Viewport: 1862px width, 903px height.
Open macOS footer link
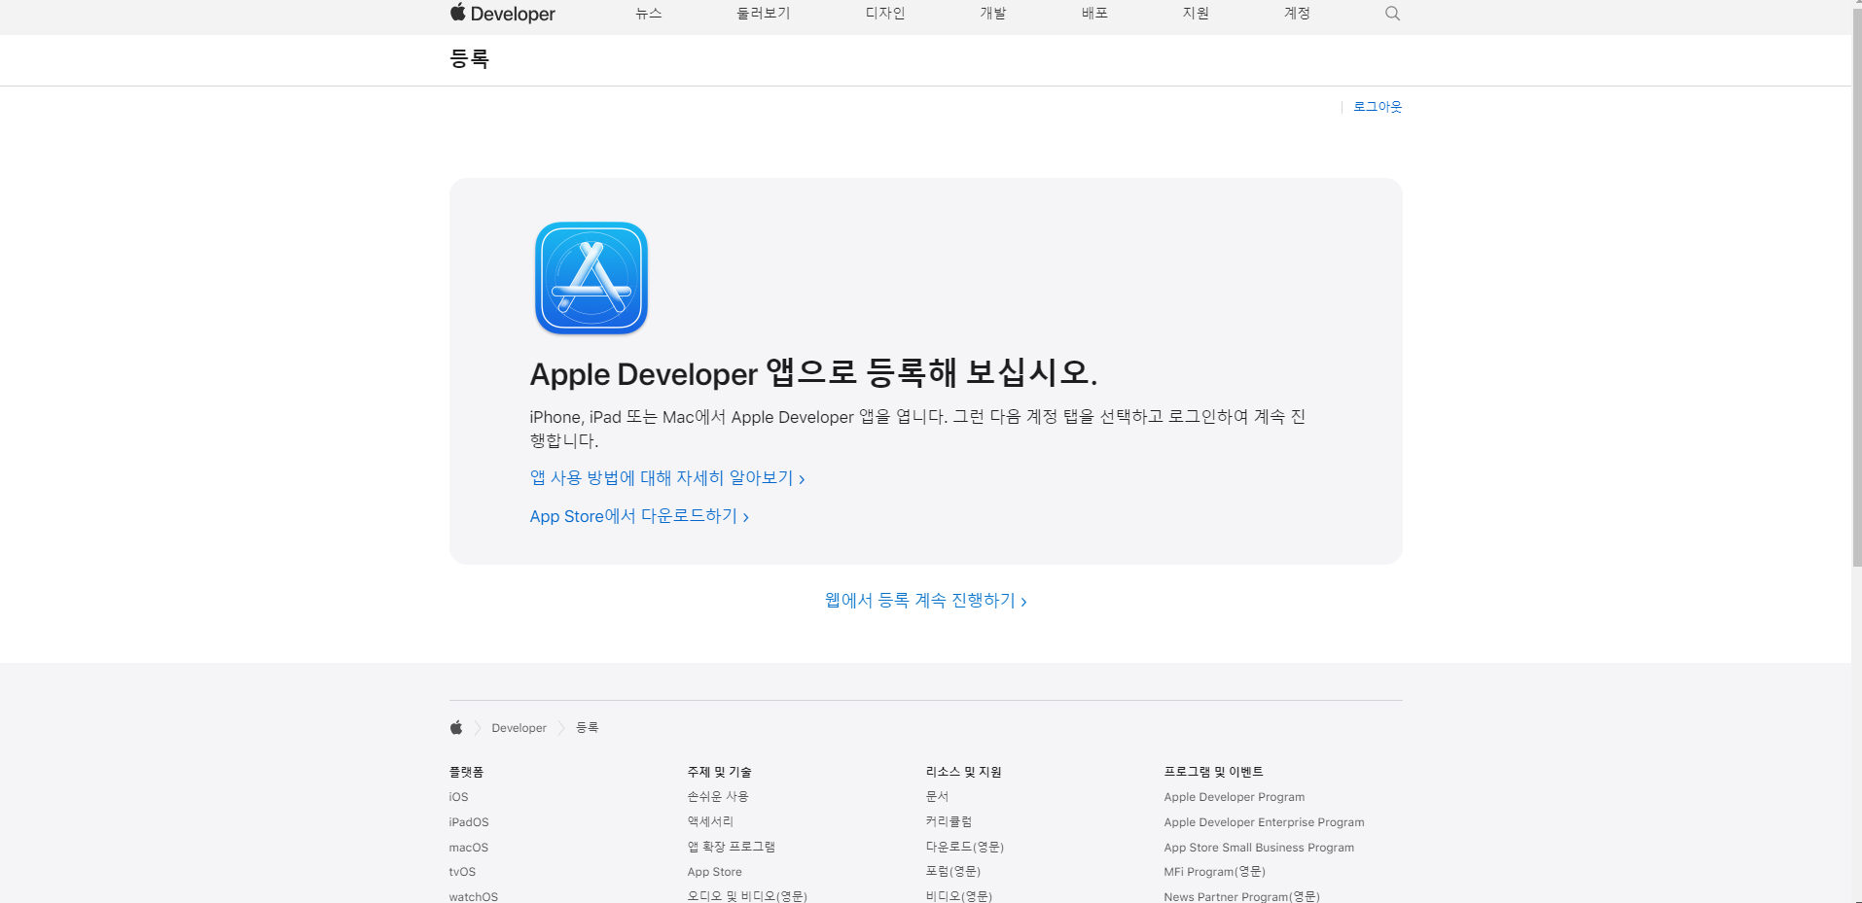pos(468,848)
